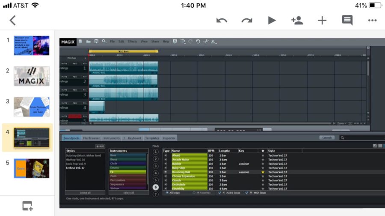
Task: Switch to the Instruments tab
Action: click(112, 138)
